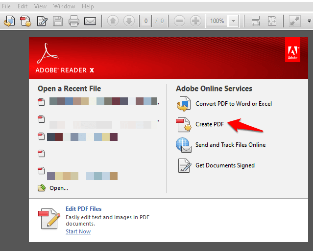Open the zoom percentage dropdown arrow
Screen dimensions: 313x251
(233, 22)
